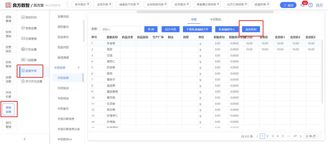Click the 下载批量编辑文件 button
This screenshot has width=328, height=144.
pyautogui.click(x=197, y=29)
